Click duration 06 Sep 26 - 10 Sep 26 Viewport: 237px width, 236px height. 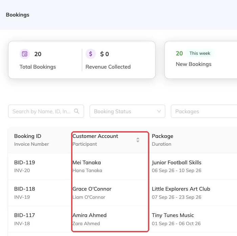click(x=176, y=170)
